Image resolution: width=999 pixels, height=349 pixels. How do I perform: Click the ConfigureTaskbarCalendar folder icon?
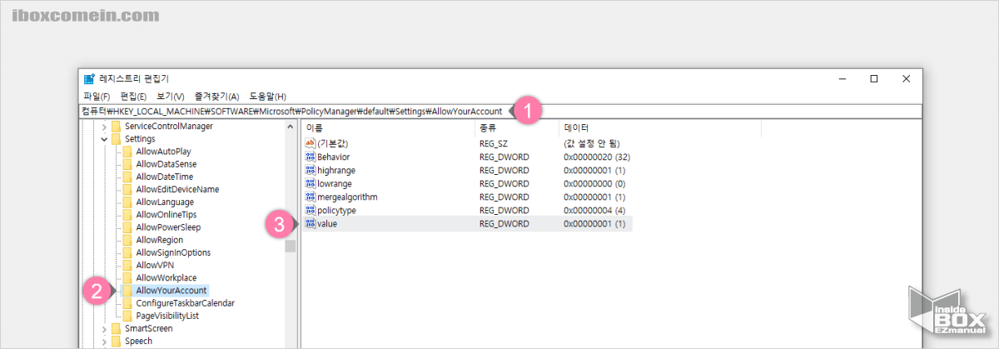(x=127, y=303)
